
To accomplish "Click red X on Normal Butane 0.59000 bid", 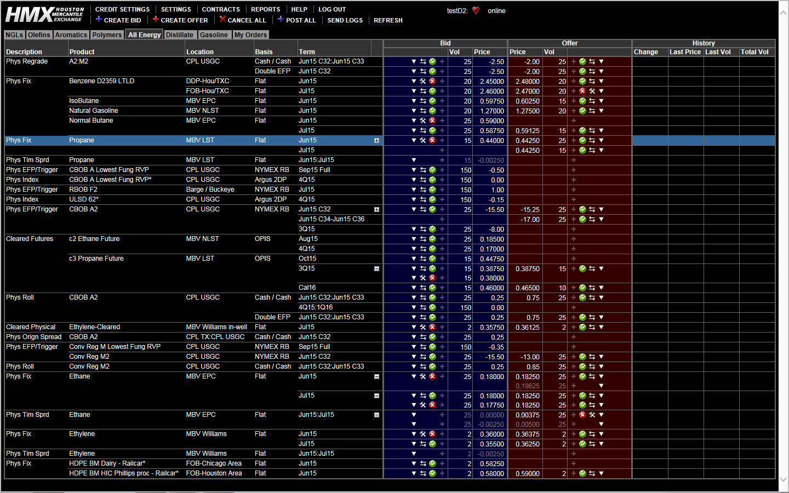I will pos(432,121).
